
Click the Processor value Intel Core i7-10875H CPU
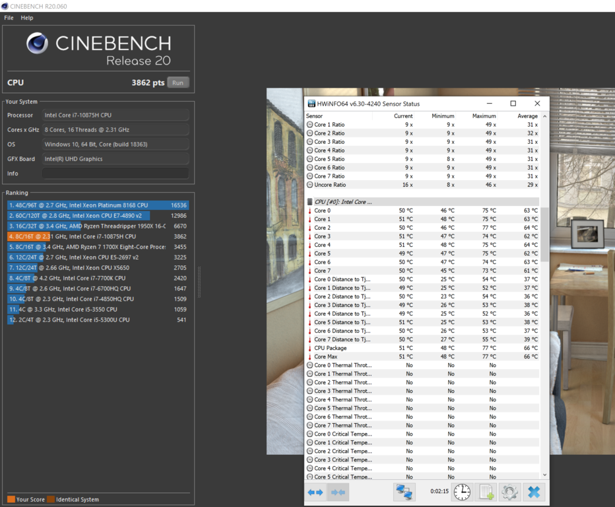coord(115,116)
